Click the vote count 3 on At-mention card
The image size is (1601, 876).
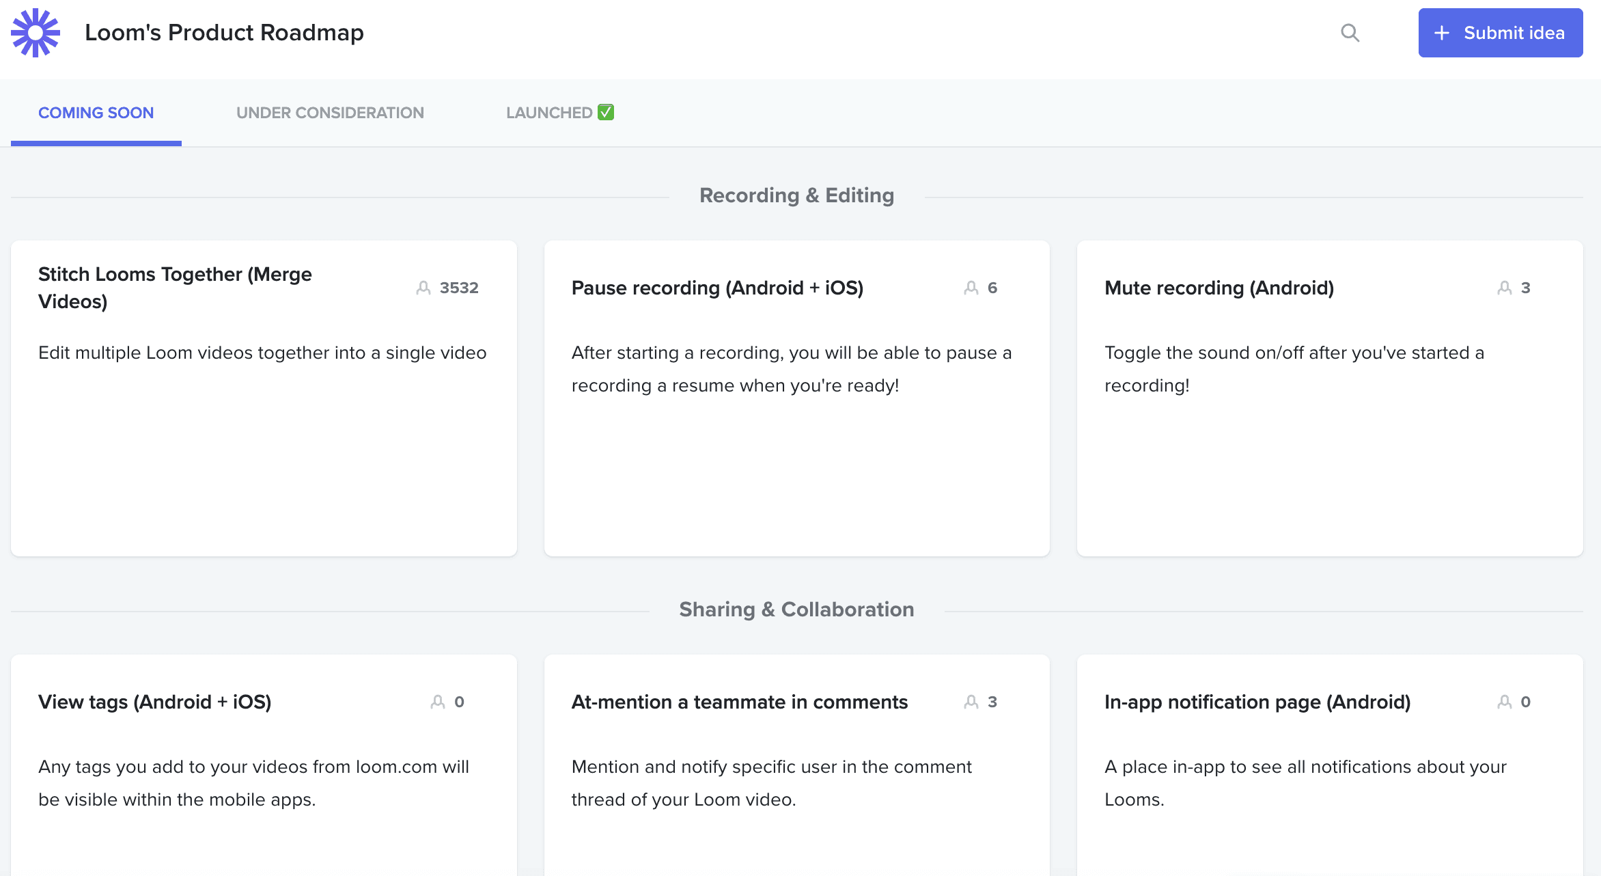pos(992,702)
